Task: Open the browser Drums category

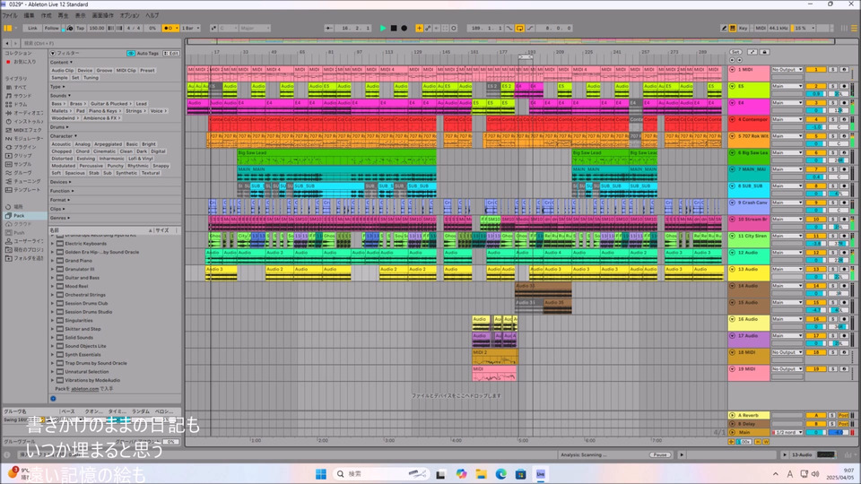Action: (x=21, y=104)
